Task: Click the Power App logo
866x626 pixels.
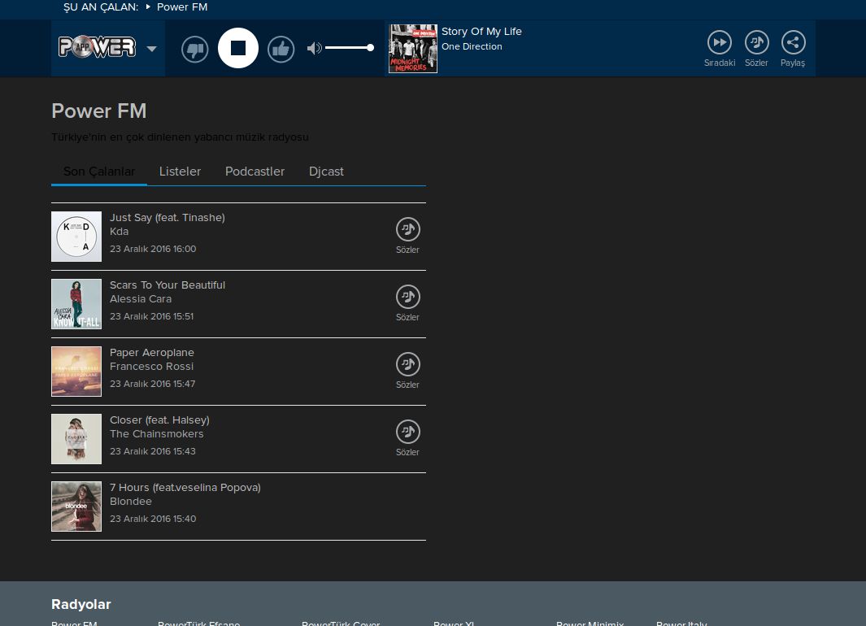Action: 98,47
